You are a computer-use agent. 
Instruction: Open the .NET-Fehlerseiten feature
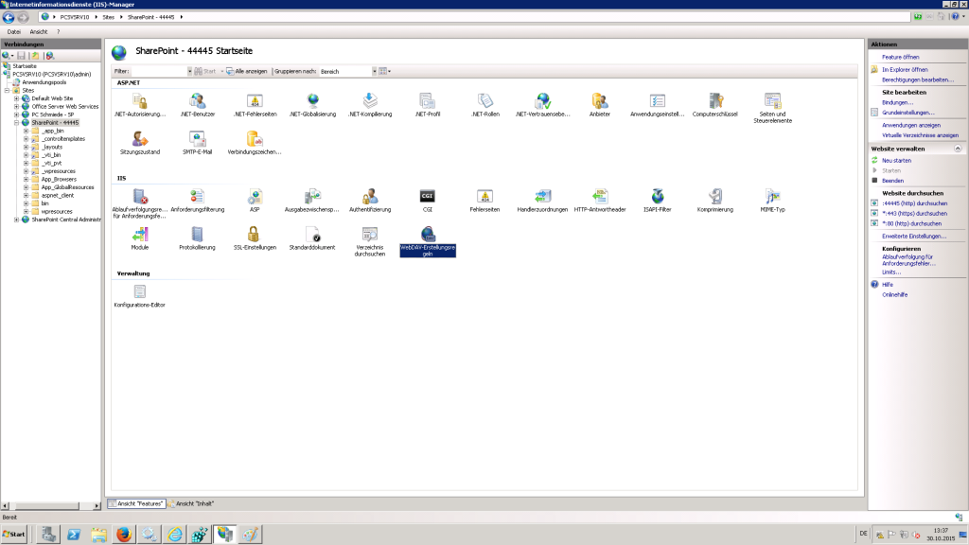[x=255, y=105]
